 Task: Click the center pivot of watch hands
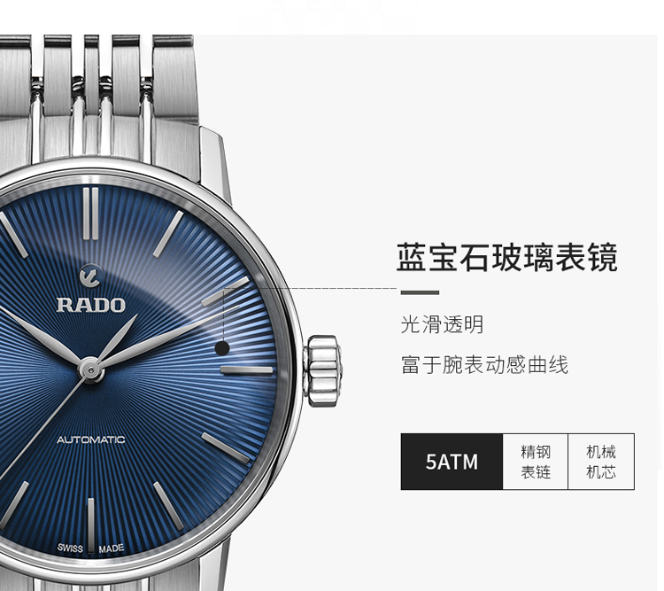click(90, 370)
